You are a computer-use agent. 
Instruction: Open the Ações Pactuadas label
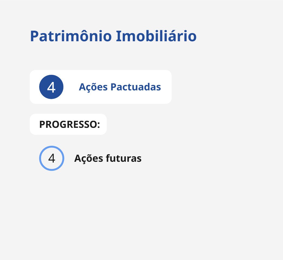point(120,87)
